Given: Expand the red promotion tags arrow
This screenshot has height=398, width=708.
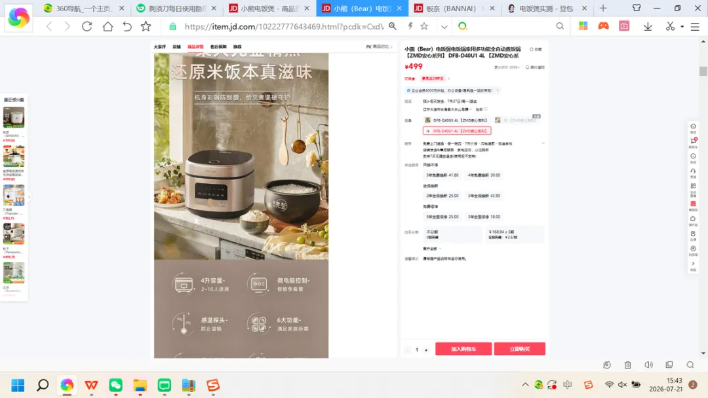Looking at the screenshot, I should (449, 79).
